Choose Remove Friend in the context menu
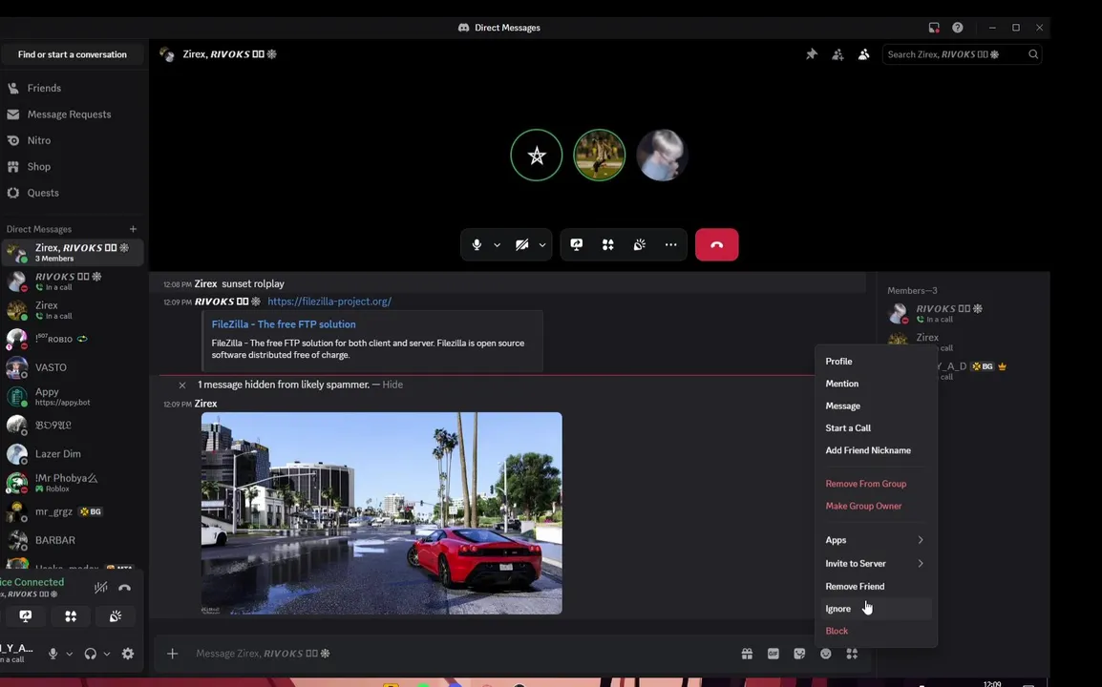This screenshot has width=1102, height=687. (876, 586)
